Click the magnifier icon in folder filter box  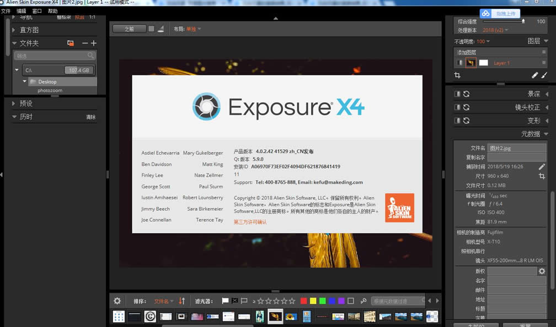[x=90, y=55]
